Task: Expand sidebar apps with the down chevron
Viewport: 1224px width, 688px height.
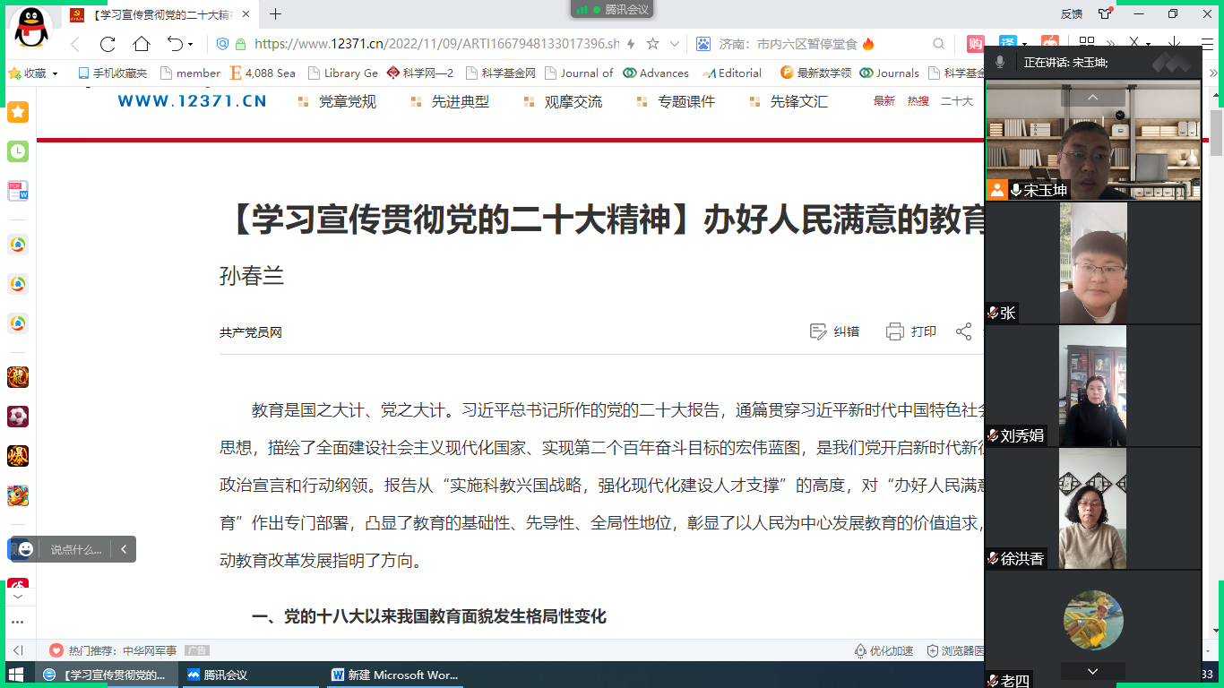Action: click(18, 597)
